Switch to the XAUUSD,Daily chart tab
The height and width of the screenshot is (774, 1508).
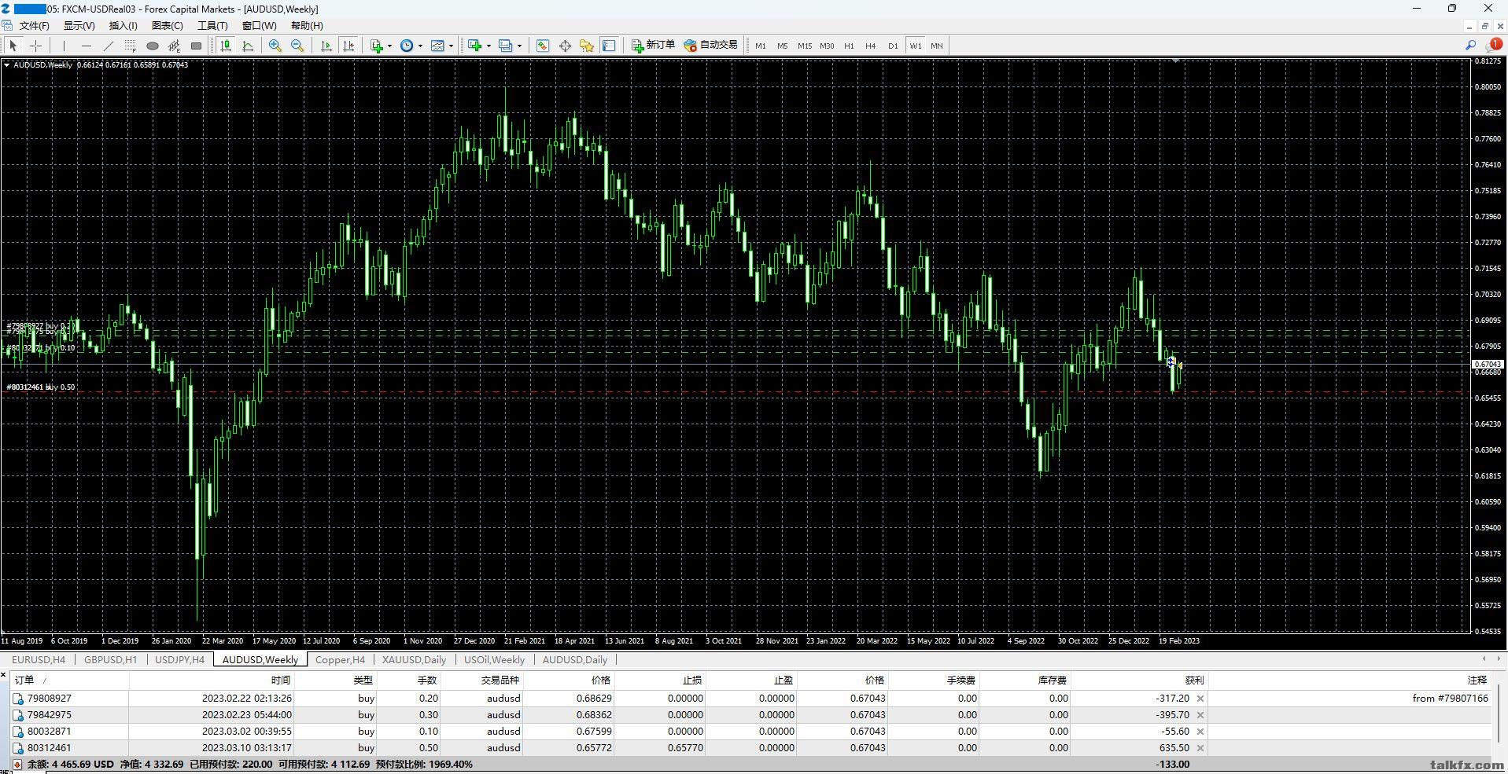click(x=414, y=660)
